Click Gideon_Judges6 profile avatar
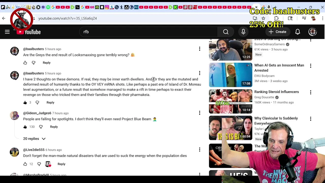 tap(14, 115)
